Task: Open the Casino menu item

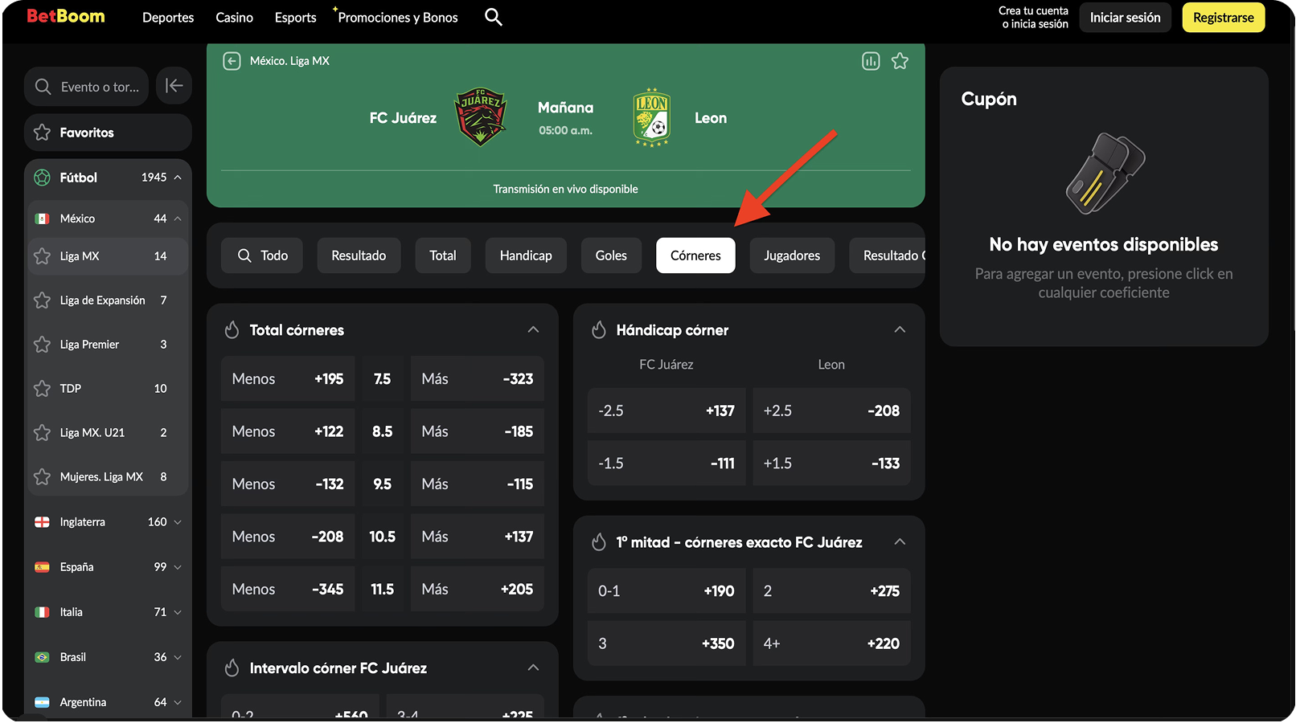Action: [234, 17]
